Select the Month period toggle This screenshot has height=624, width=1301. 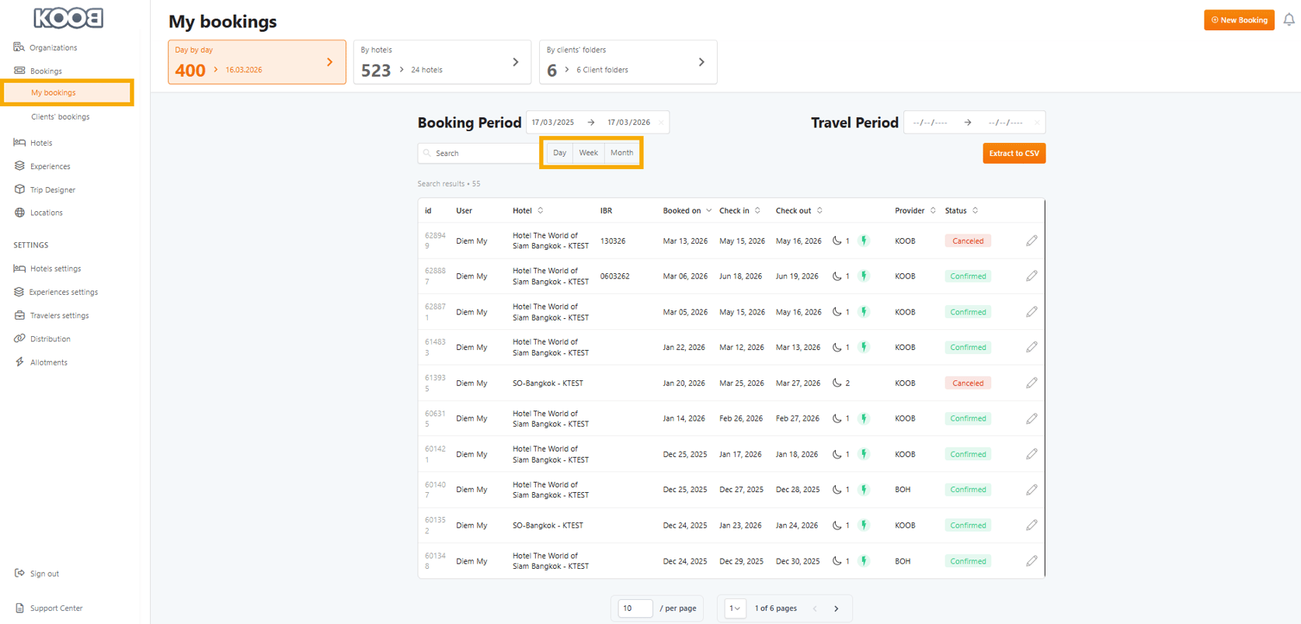(621, 153)
